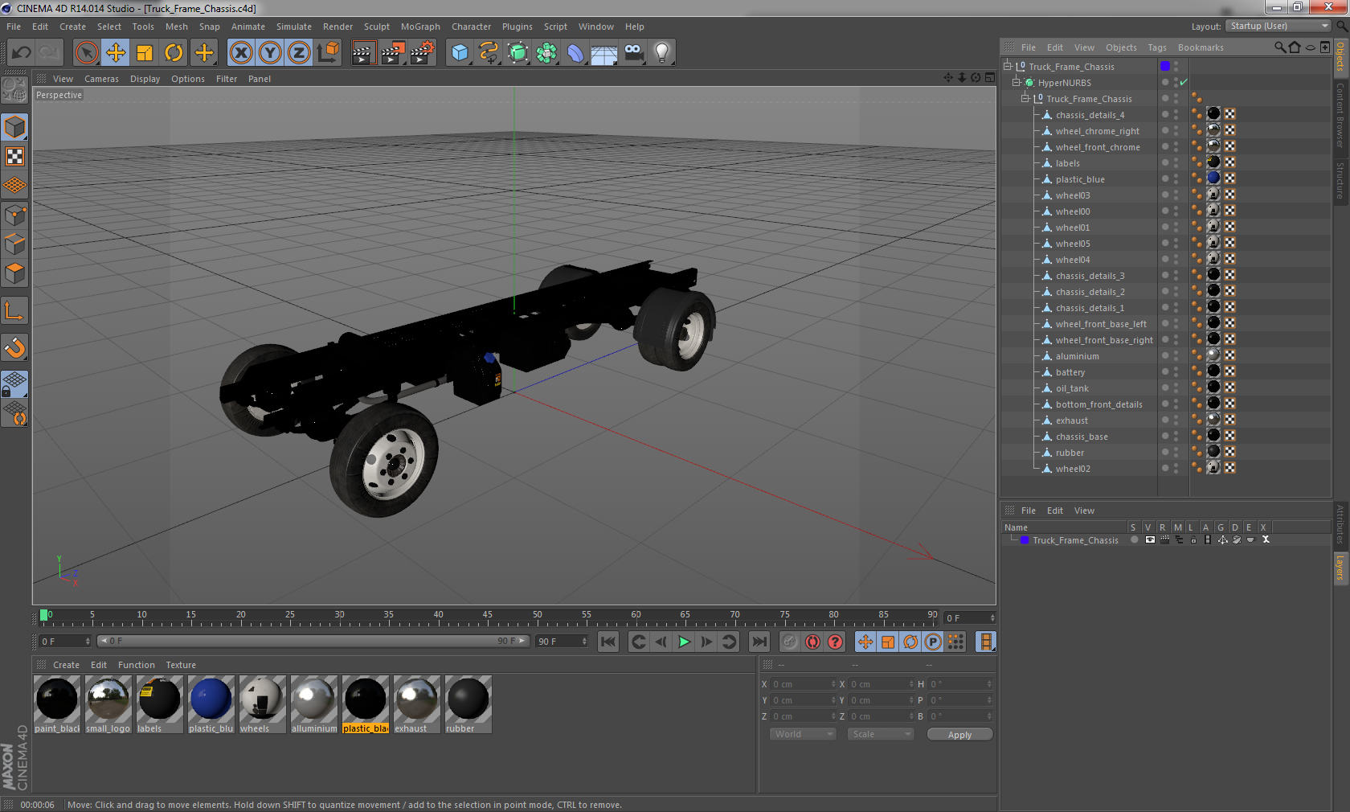Switch to Model mode in left palette
The height and width of the screenshot is (812, 1350).
(14, 127)
